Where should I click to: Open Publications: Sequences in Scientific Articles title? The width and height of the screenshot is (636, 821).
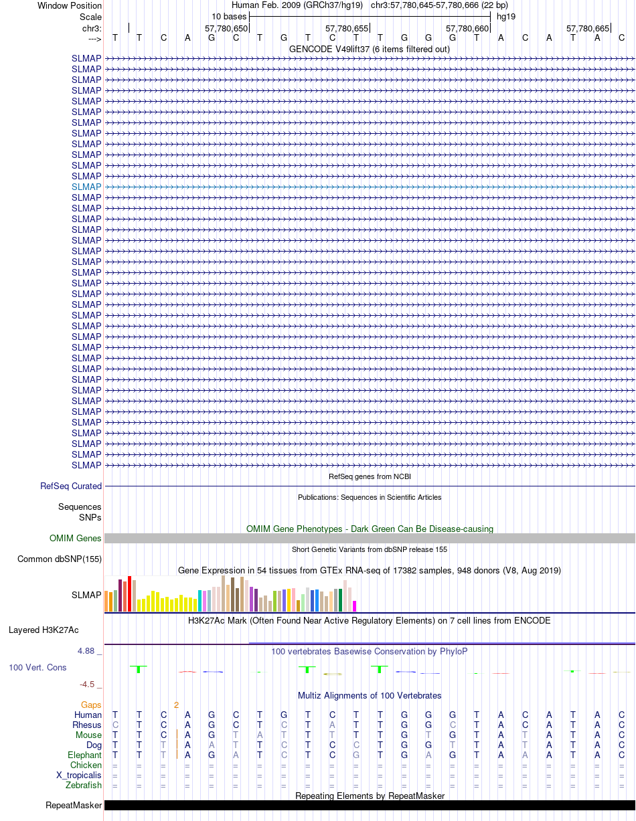(x=370, y=497)
